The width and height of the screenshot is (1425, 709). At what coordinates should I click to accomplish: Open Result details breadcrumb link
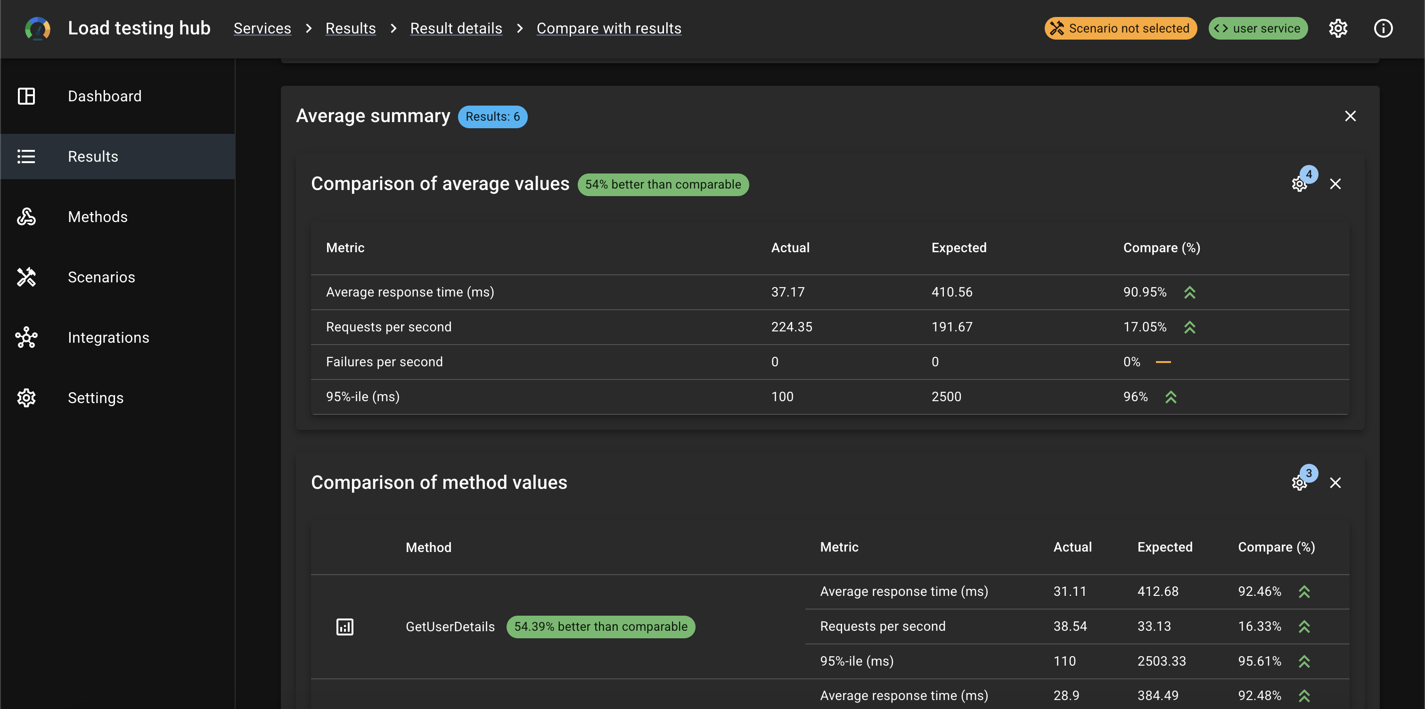pyautogui.click(x=456, y=28)
